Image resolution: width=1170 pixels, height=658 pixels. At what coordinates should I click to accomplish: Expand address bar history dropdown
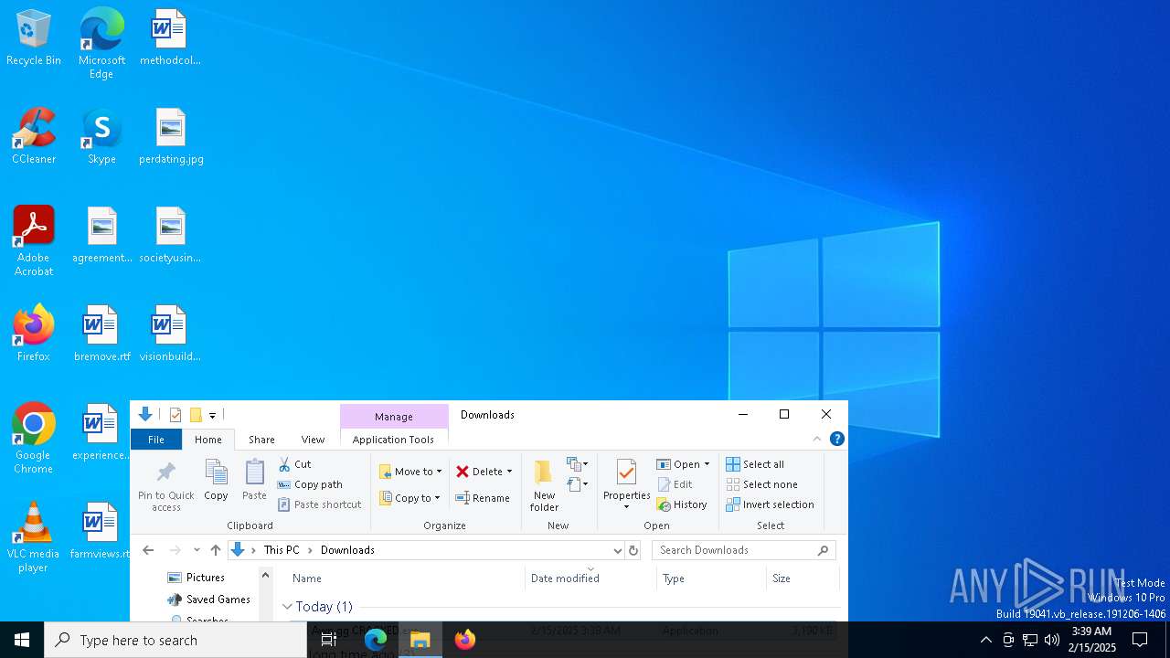click(618, 550)
